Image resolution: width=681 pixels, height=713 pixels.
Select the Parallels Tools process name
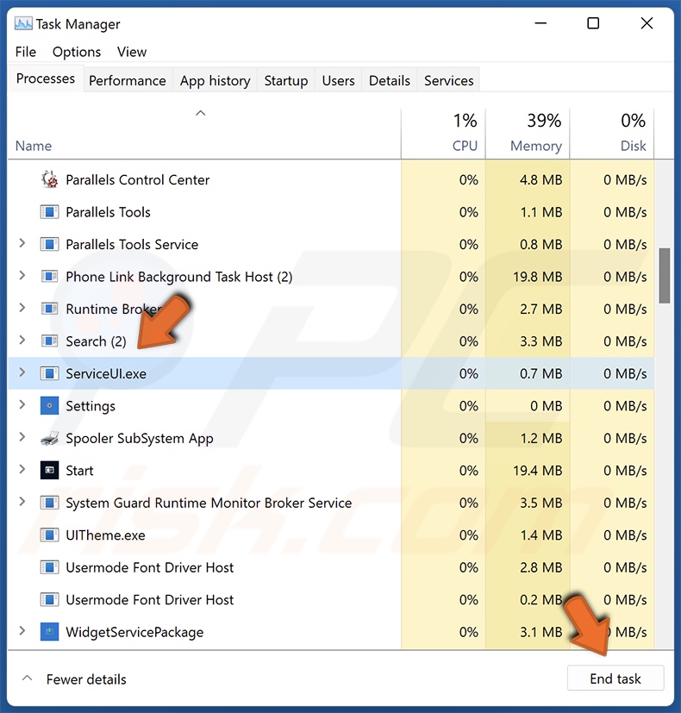tap(109, 212)
